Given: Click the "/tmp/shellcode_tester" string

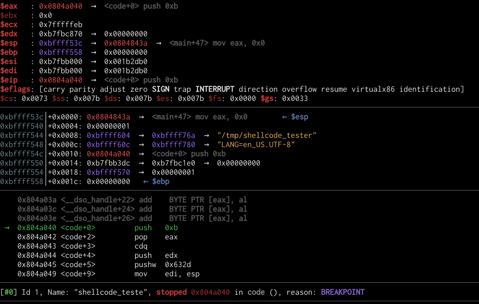Looking at the screenshot, I should [x=266, y=135].
